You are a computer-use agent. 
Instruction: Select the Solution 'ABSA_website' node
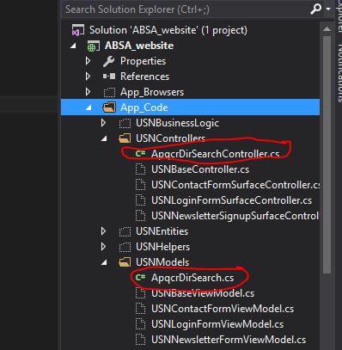point(168,30)
